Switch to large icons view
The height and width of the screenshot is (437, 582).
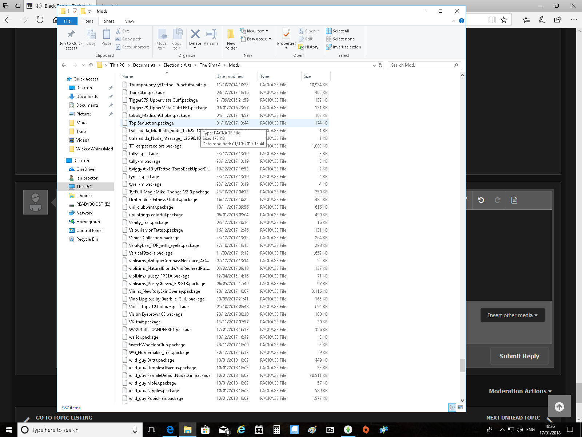460,408
